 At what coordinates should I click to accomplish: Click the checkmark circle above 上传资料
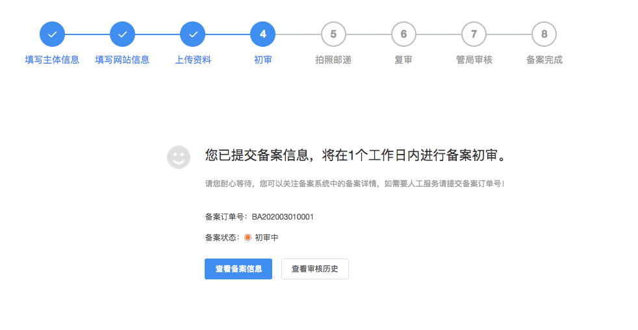click(x=193, y=34)
